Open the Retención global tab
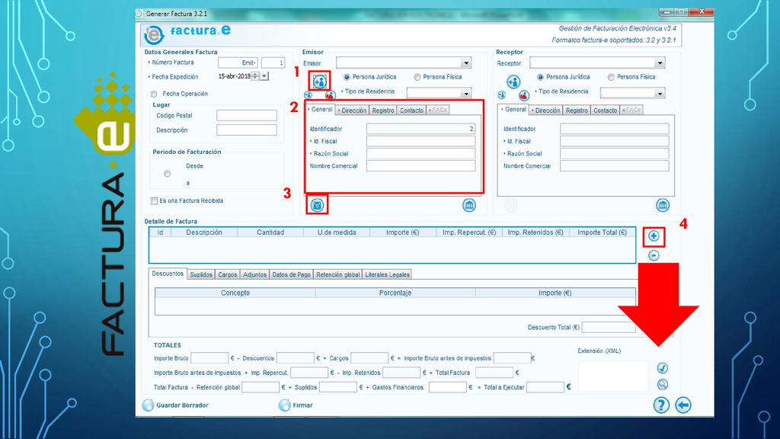 coord(337,274)
